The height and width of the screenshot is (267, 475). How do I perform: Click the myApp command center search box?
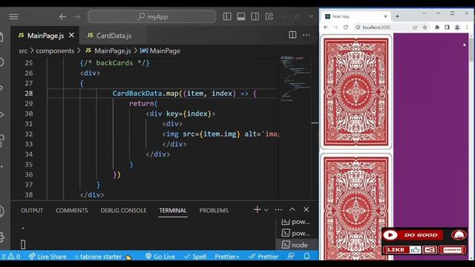pyautogui.click(x=151, y=16)
